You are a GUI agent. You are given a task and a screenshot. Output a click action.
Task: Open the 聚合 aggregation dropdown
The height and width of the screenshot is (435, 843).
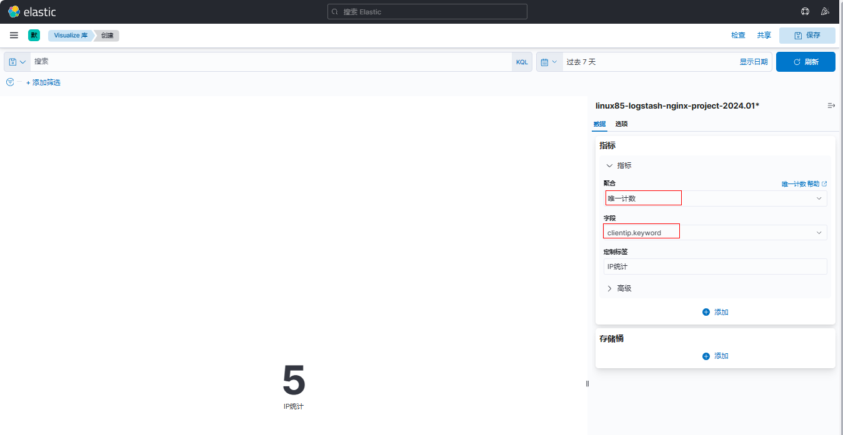pyautogui.click(x=716, y=198)
